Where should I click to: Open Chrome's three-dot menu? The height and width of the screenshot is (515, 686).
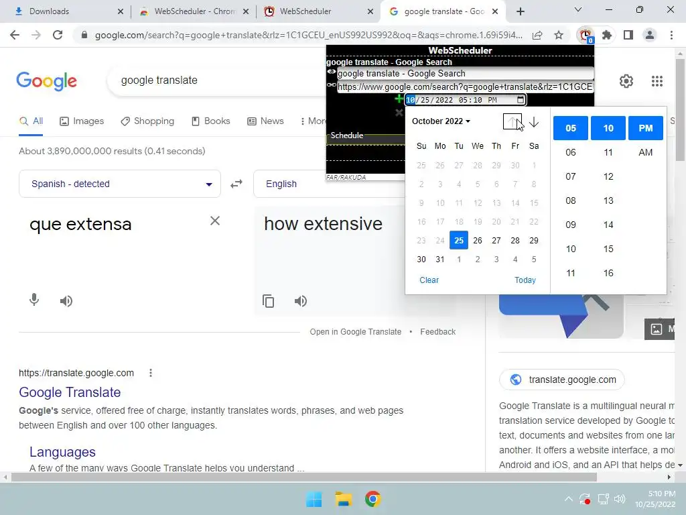(671, 35)
